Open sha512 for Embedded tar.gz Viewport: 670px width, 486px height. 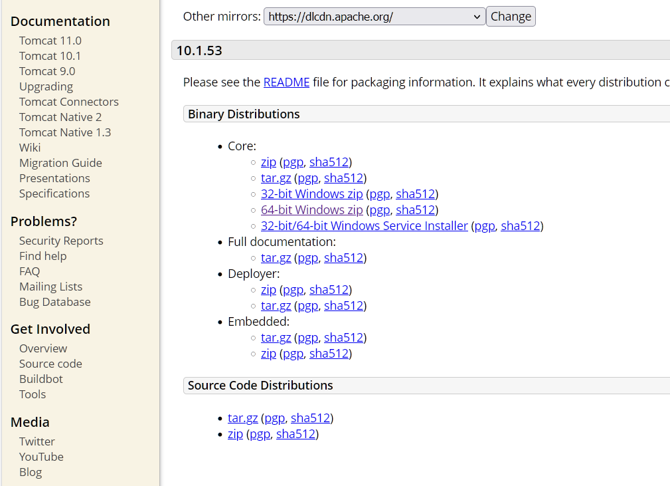pos(343,338)
